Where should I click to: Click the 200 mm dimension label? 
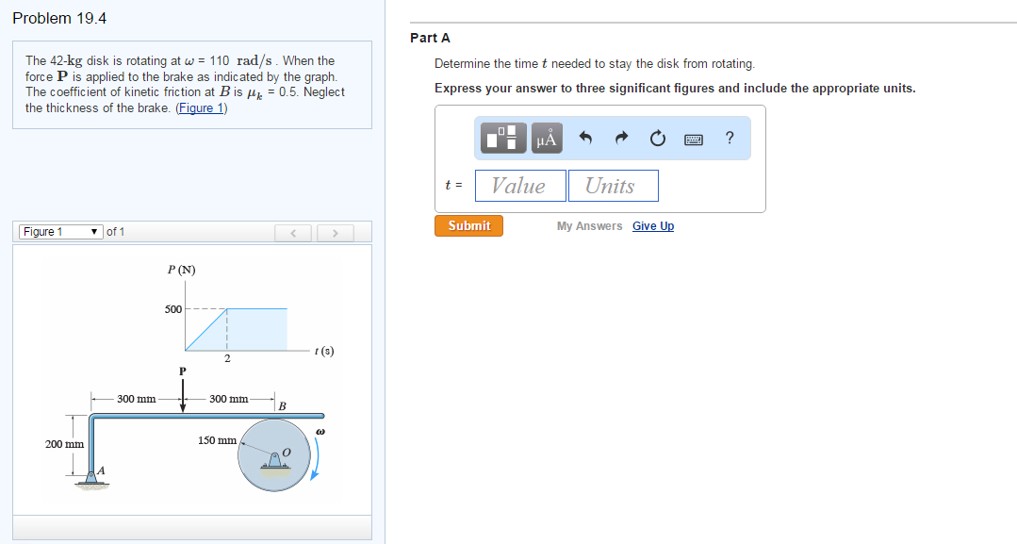coord(64,444)
